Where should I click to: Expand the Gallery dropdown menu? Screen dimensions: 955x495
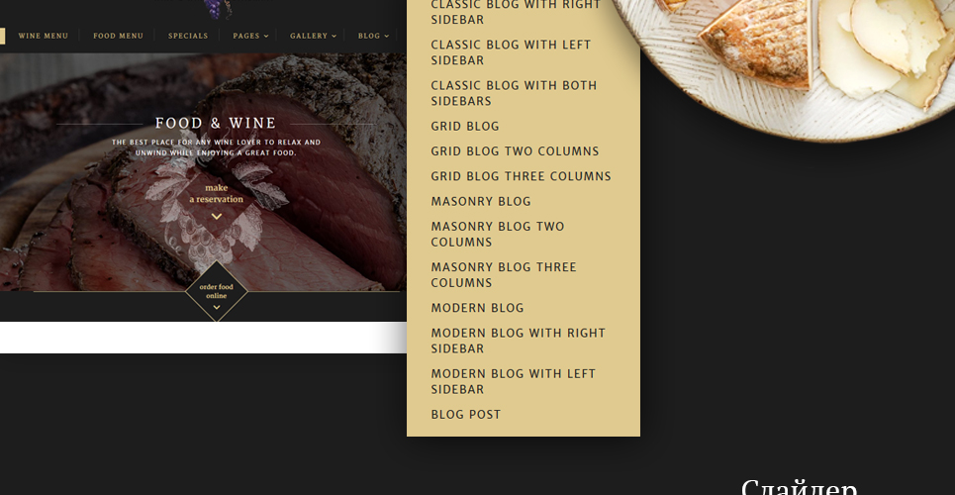(313, 36)
